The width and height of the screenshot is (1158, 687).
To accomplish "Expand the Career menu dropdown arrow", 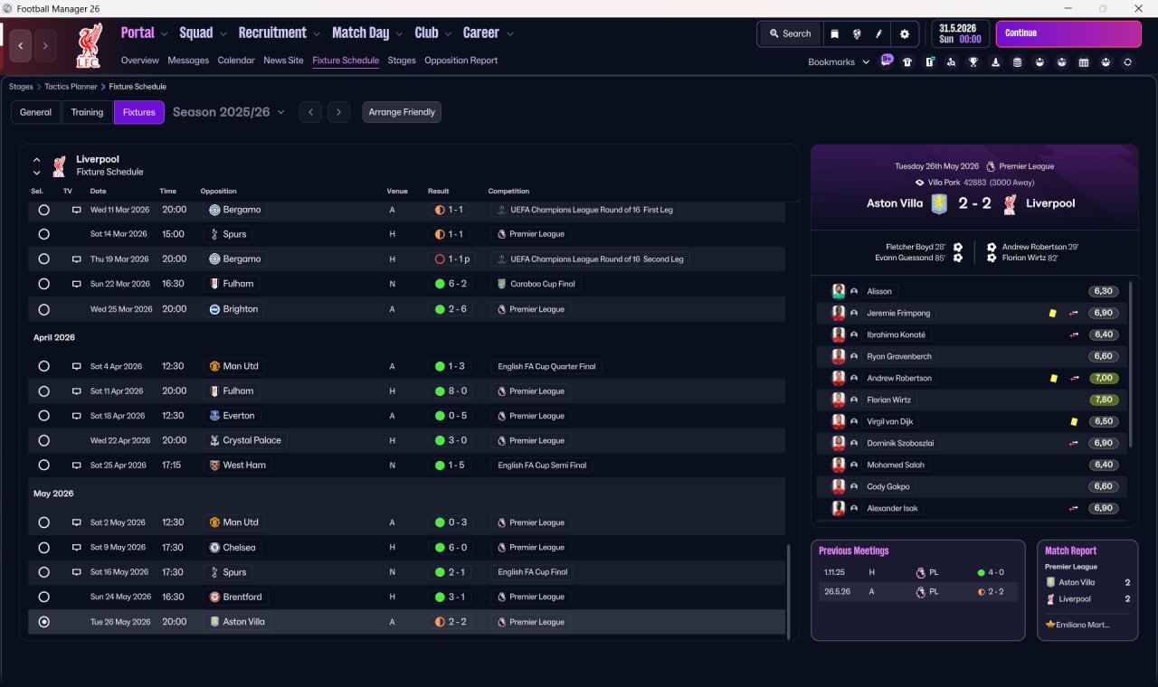I will [x=510, y=34].
